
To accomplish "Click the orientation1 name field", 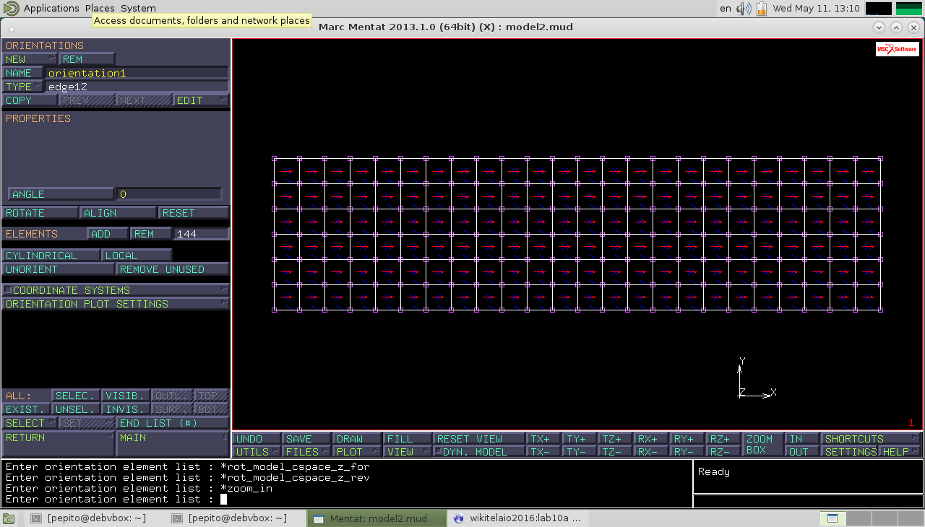I will point(137,73).
